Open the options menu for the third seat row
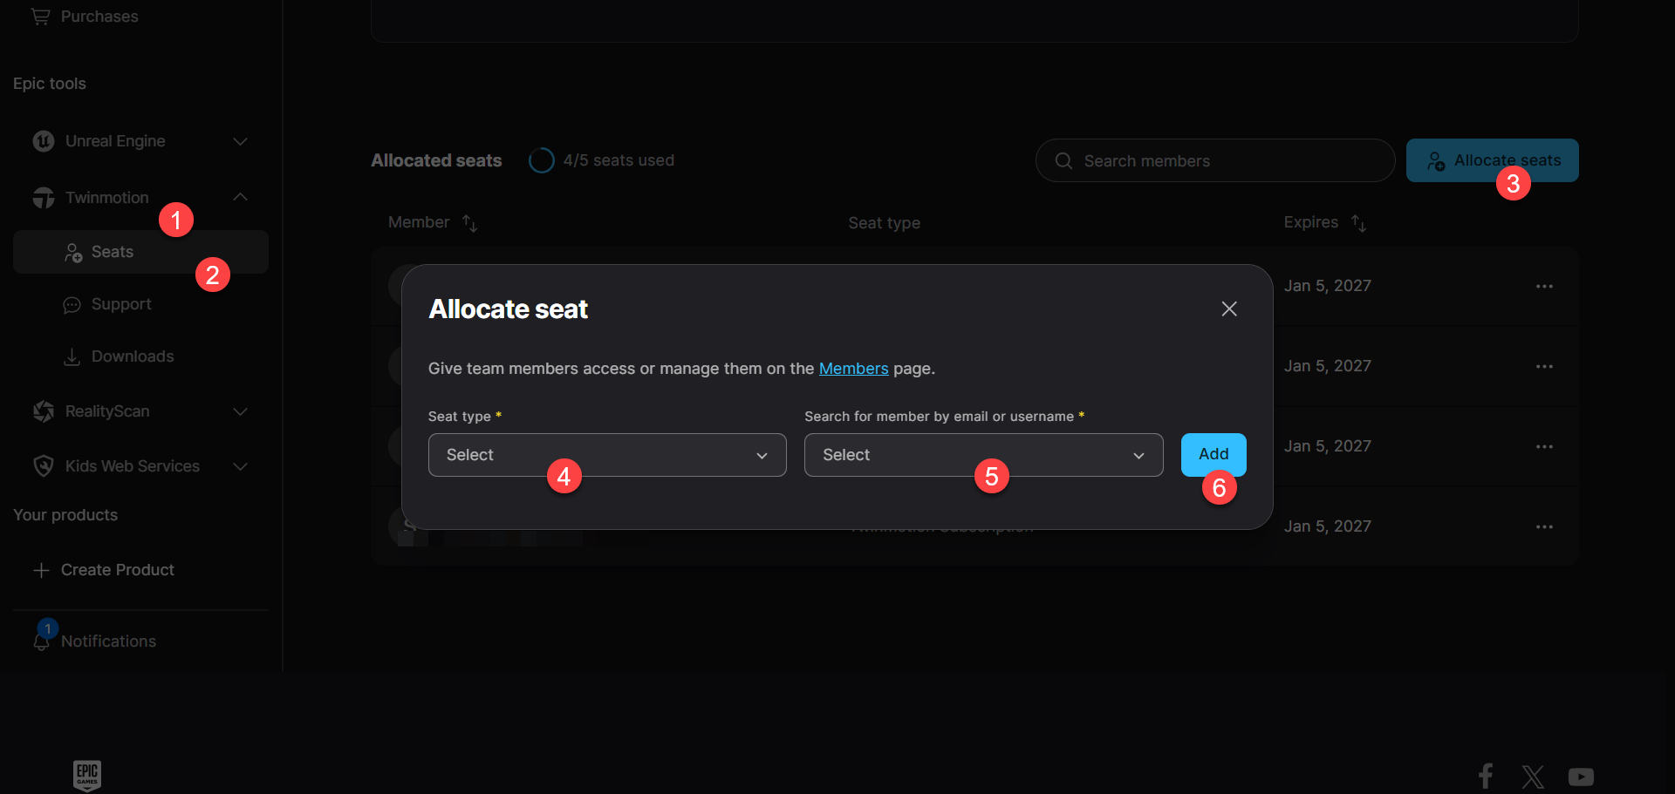The height and width of the screenshot is (794, 1675). point(1544,447)
